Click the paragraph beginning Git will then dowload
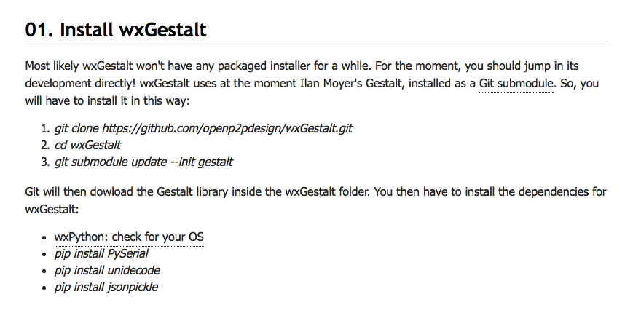This screenshot has height=321, width=633. pyautogui.click(x=315, y=200)
